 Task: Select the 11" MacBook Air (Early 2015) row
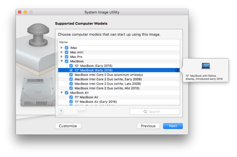(x=96, y=102)
